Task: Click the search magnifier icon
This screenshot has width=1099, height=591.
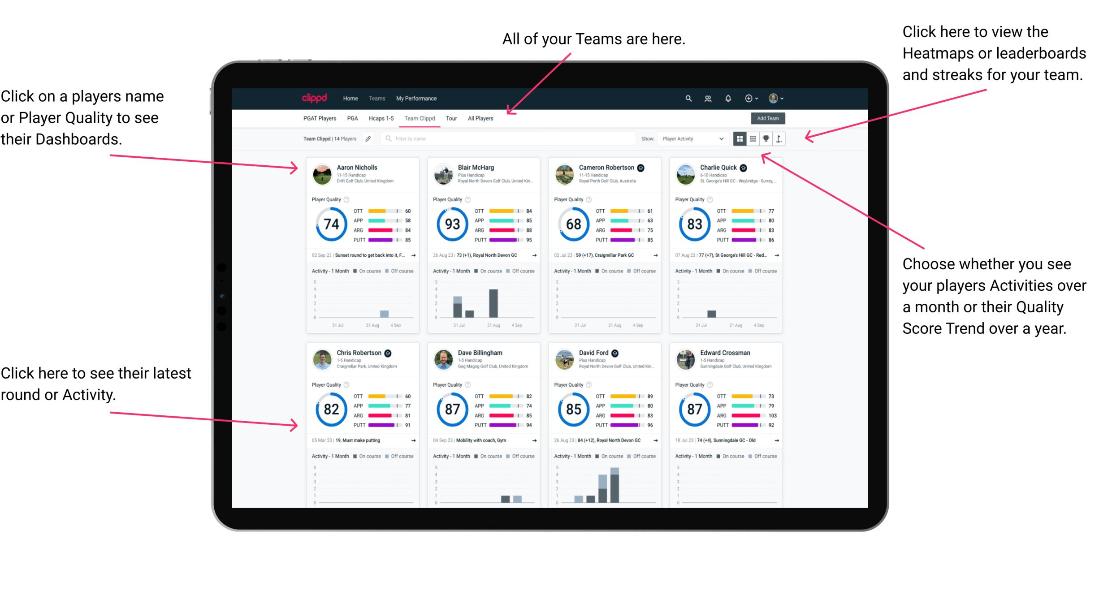Action: [687, 98]
